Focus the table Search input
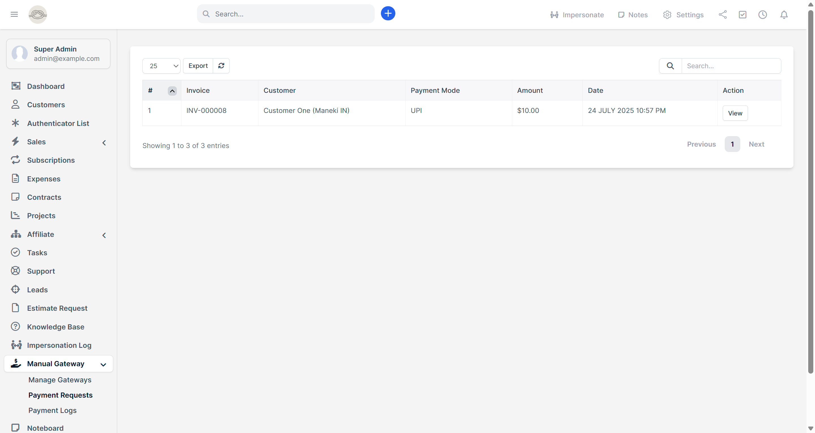The width and height of the screenshot is (815, 433). (x=731, y=66)
